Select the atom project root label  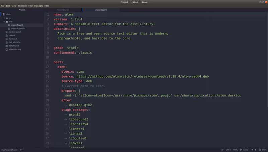(8, 14)
